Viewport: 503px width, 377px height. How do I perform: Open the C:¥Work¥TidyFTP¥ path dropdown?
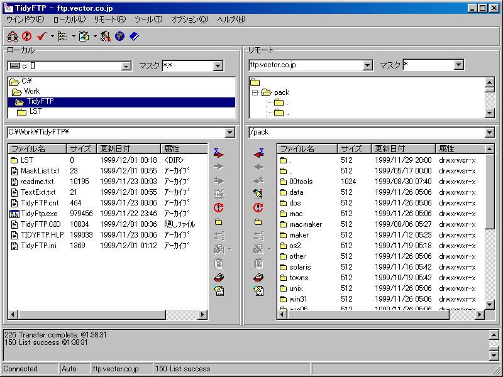(x=230, y=133)
